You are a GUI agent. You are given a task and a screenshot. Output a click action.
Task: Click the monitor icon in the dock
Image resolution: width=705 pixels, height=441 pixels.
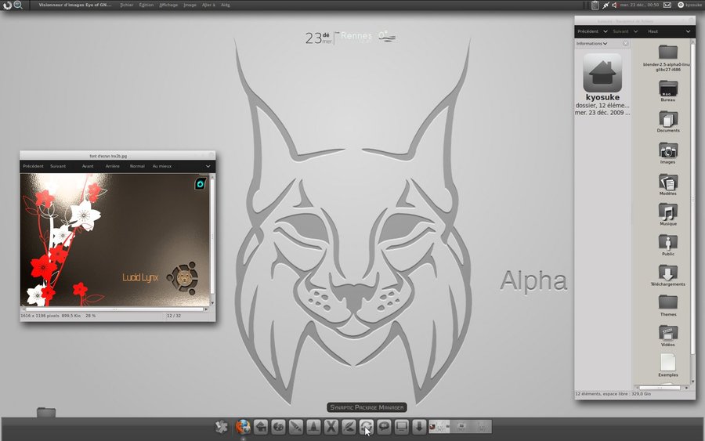[x=401, y=427]
